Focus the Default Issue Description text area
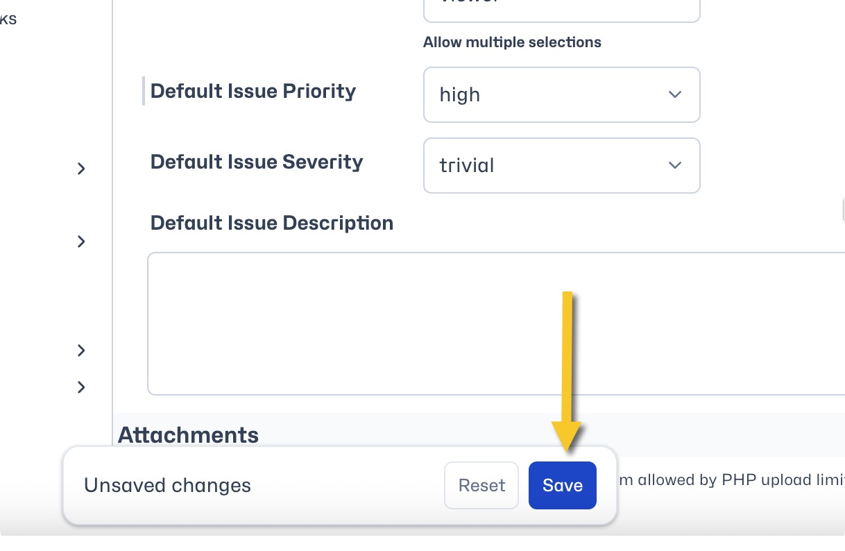This screenshot has width=845, height=551. (x=496, y=324)
